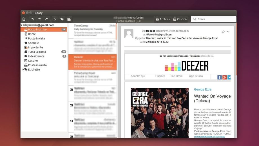259x146 pixels.
Task: Click the mark-as toolbar icon
Action: point(55,19)
